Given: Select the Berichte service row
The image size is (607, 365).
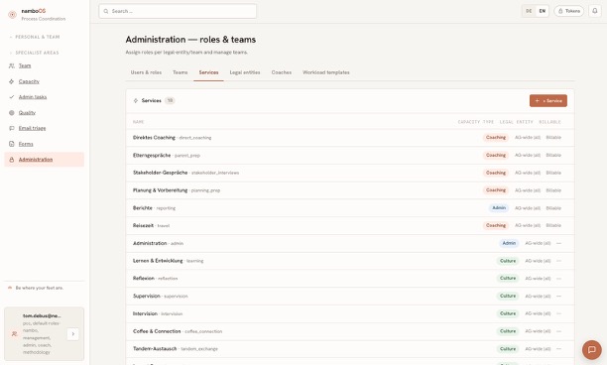Looking at the screenshot, I should (x=350, y=208).
